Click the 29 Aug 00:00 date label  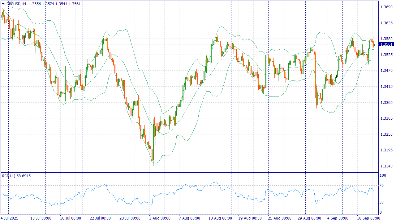[309, 218]
